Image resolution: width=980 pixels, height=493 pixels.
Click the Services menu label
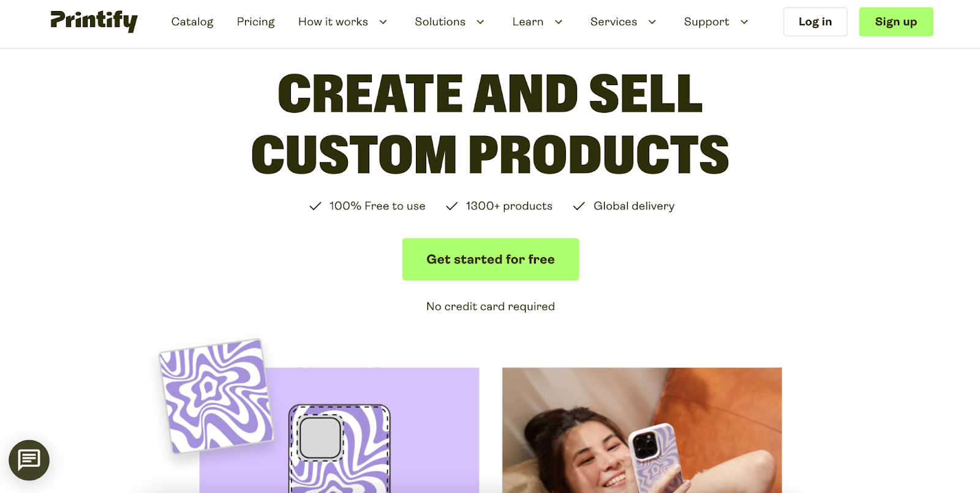(614, 22)
